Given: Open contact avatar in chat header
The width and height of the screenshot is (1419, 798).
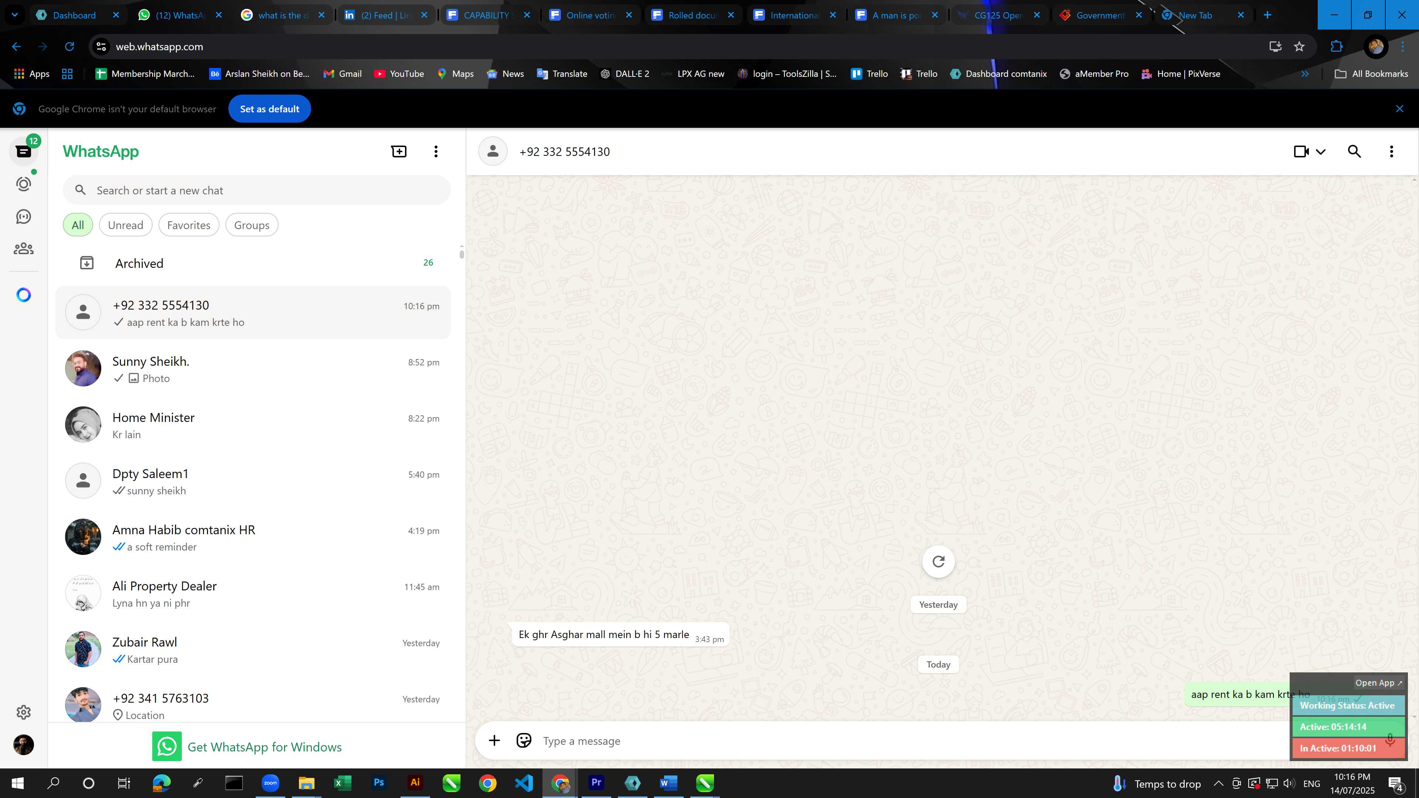Looking at the screenshot, I should [493, 151].
